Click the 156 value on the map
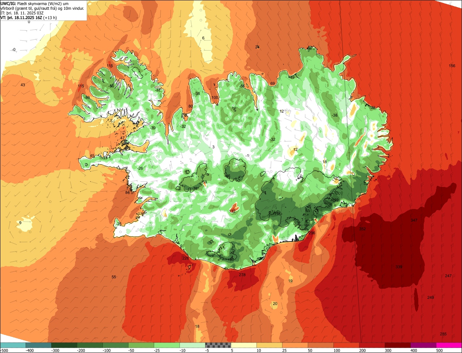The width and height of the screenshot is (462, 353). 452,66
